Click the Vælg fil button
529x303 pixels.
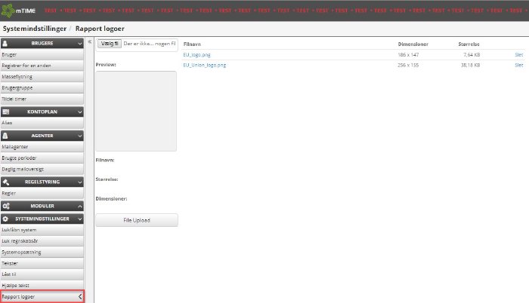[x=110, y=44]
